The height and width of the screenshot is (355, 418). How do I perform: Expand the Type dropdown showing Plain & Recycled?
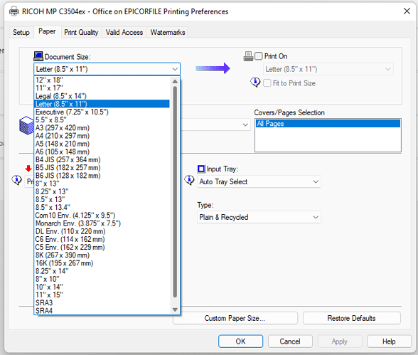pos(259,217)
